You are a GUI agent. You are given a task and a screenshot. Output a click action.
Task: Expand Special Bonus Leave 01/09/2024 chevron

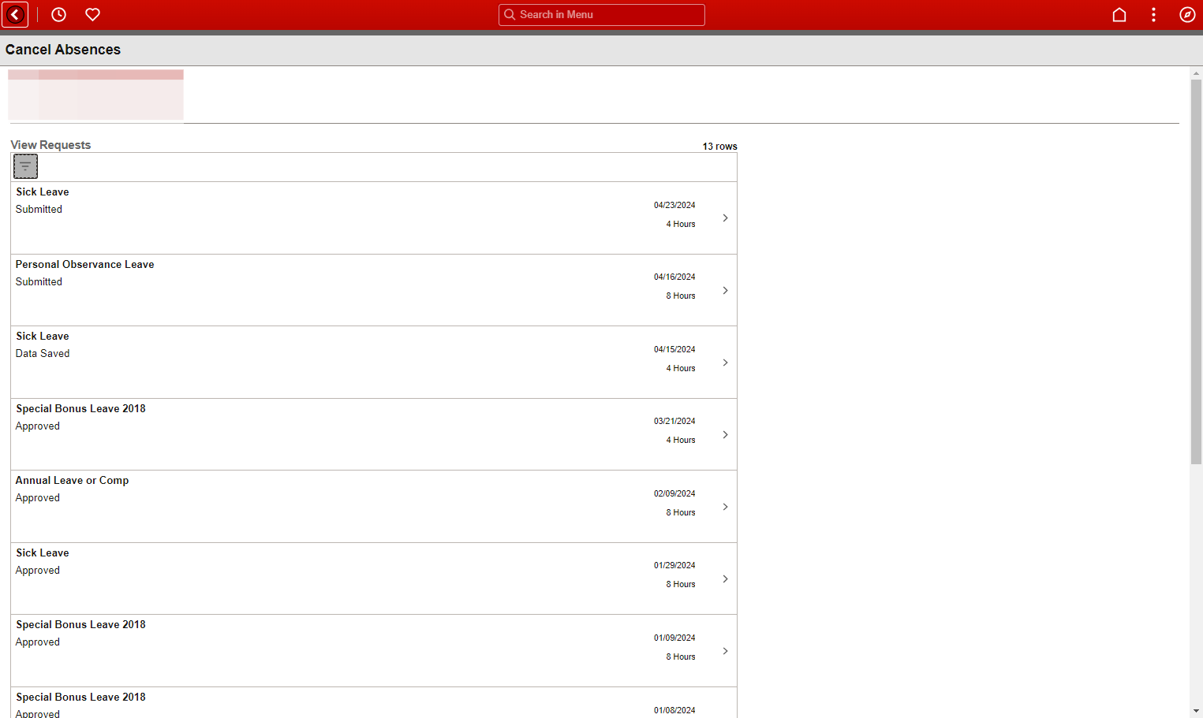[x=725, y=651]
